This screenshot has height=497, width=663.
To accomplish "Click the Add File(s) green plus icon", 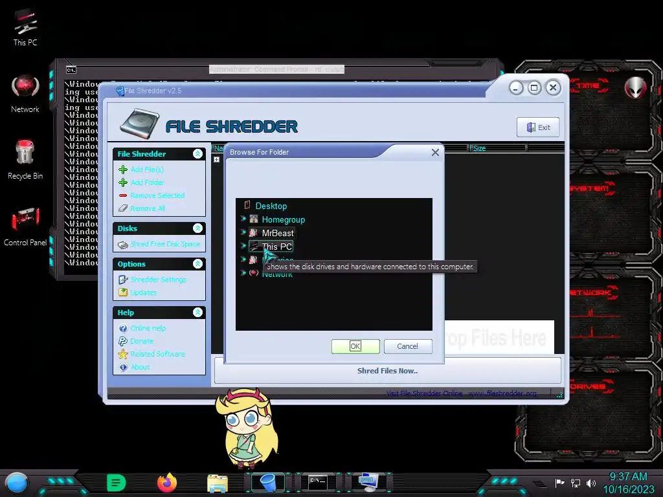I will pyautogui.click(x=123, y=170).
